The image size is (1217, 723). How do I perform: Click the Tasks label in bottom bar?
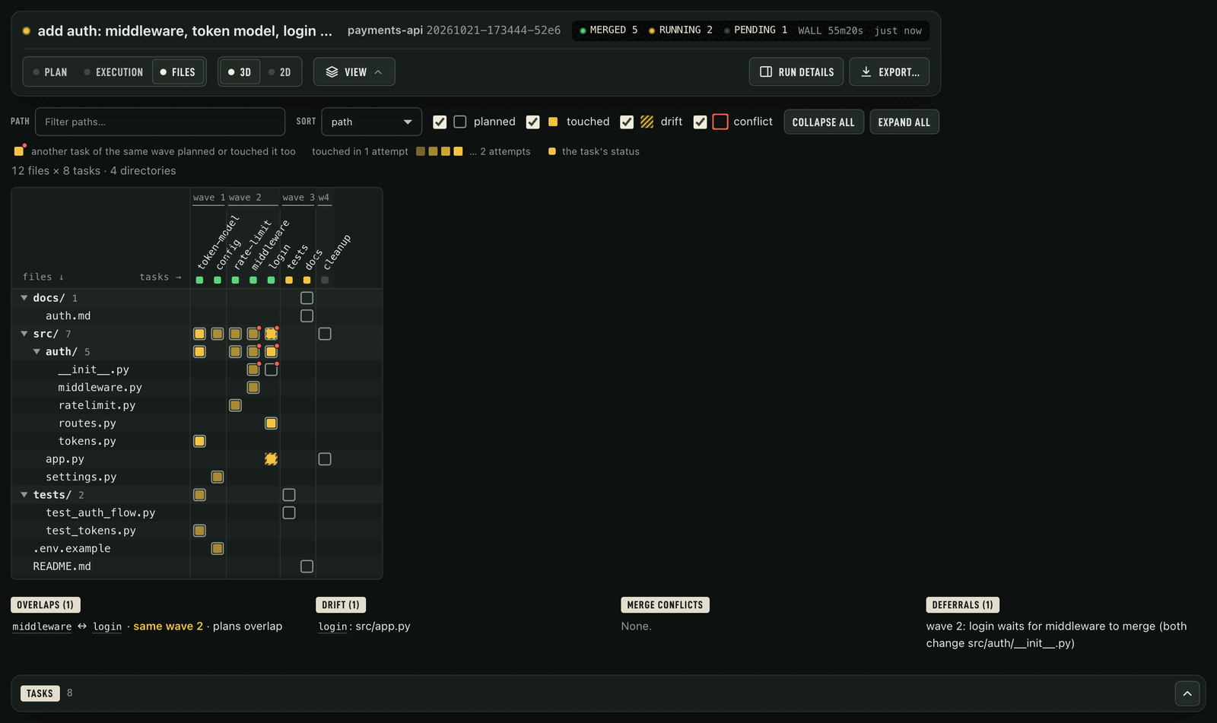point(40,693)
